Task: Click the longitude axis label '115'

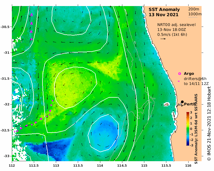Action: (144, 166)
